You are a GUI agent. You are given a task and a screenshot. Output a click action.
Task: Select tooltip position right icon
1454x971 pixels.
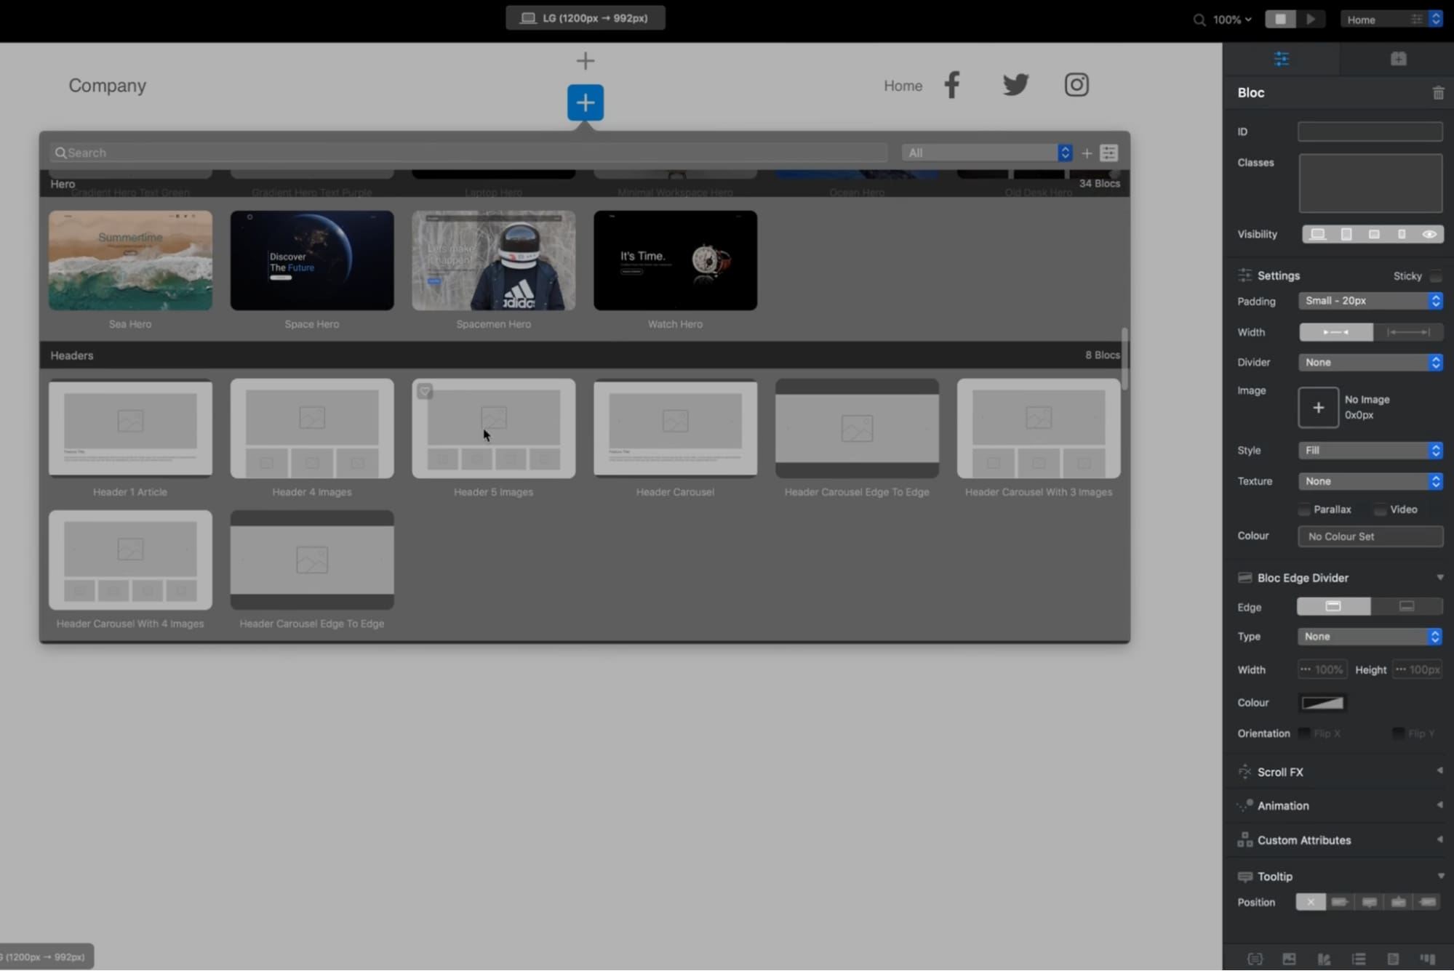point(1428,902)
